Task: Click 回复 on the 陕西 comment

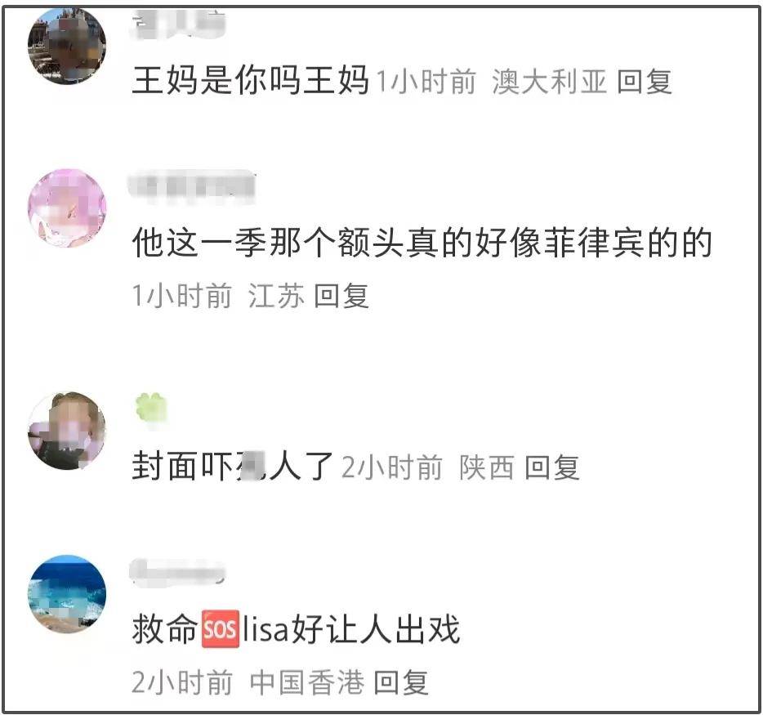Action: pos(552,467)
